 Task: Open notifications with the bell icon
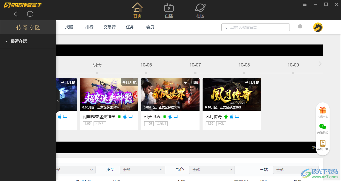[x=300, y=27]
